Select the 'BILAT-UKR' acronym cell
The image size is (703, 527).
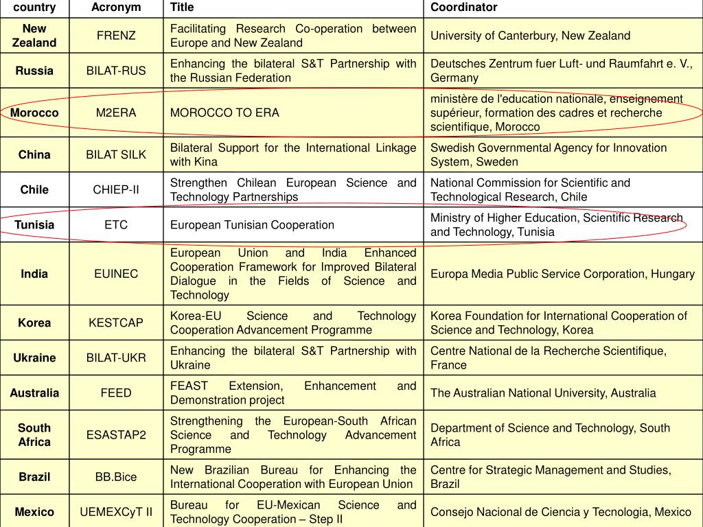(x=116, y=358)
